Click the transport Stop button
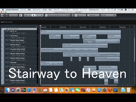The width and height of the screenshot is (136, 102). 34,15
